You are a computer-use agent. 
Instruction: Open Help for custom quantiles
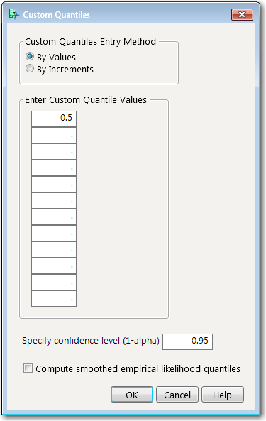[x=223, y=395]
